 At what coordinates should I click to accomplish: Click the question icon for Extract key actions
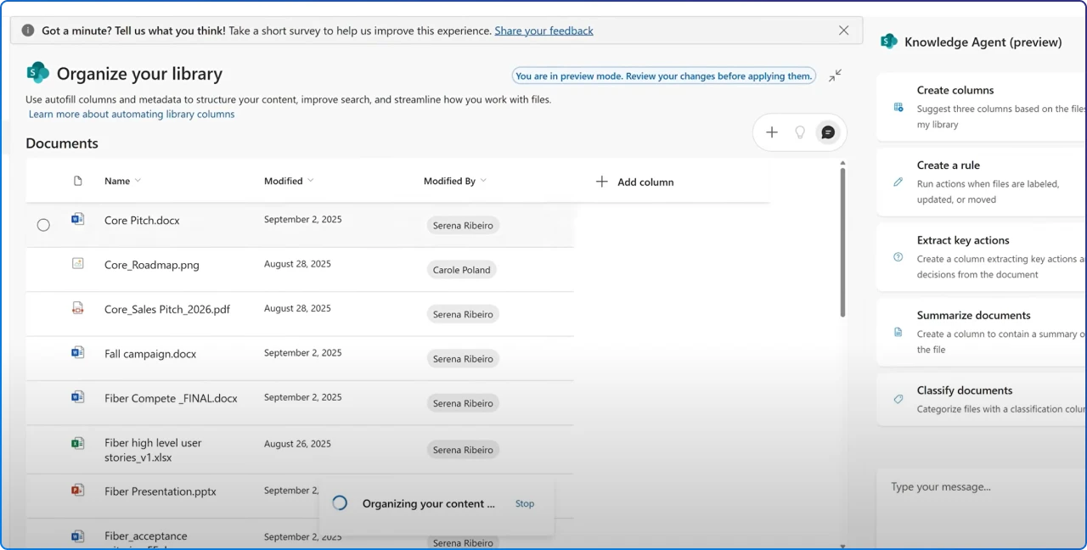click(898, 257)
